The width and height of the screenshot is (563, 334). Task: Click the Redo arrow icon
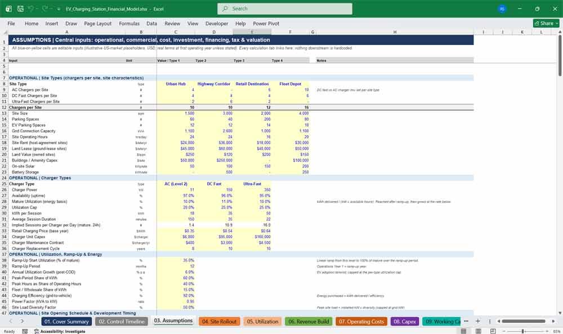tap(44, 8)
